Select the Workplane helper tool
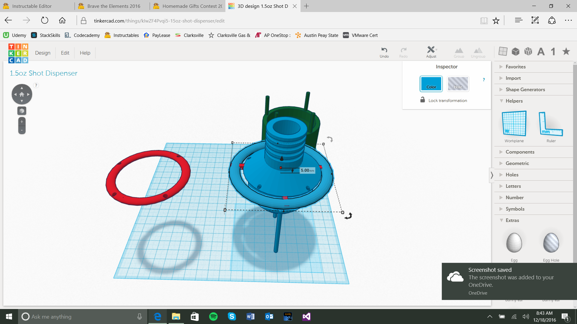 click(514, 123)
